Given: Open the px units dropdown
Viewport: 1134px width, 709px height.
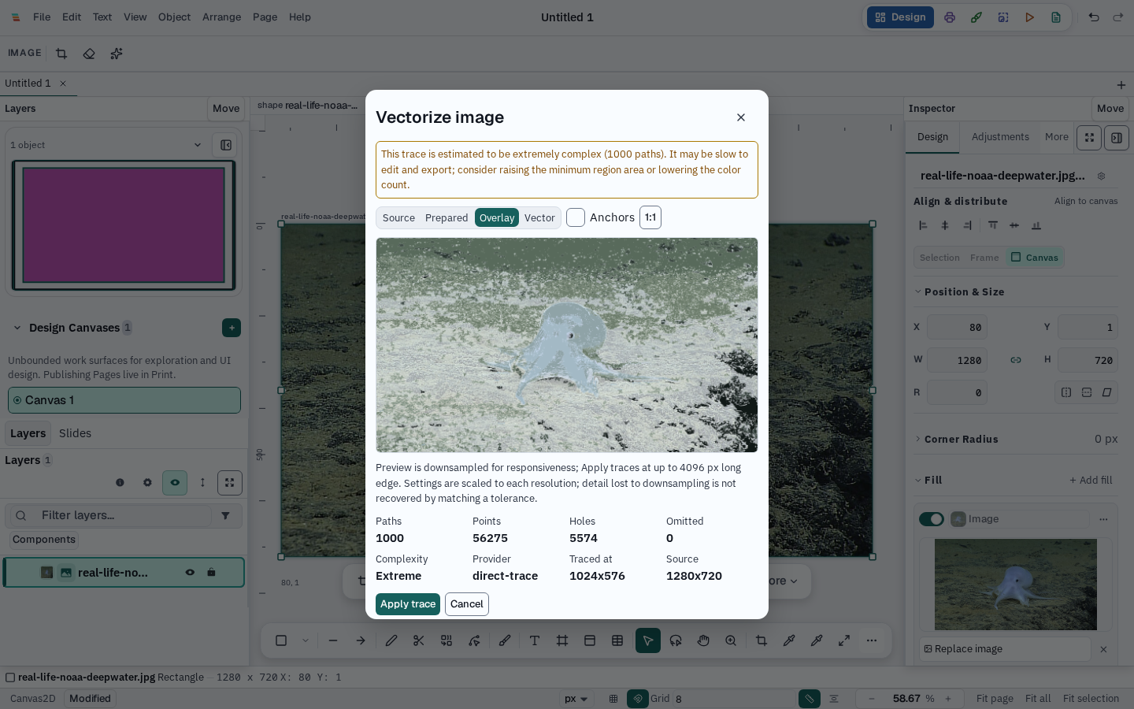Looking at the screenshot, I should pos(576,699).
